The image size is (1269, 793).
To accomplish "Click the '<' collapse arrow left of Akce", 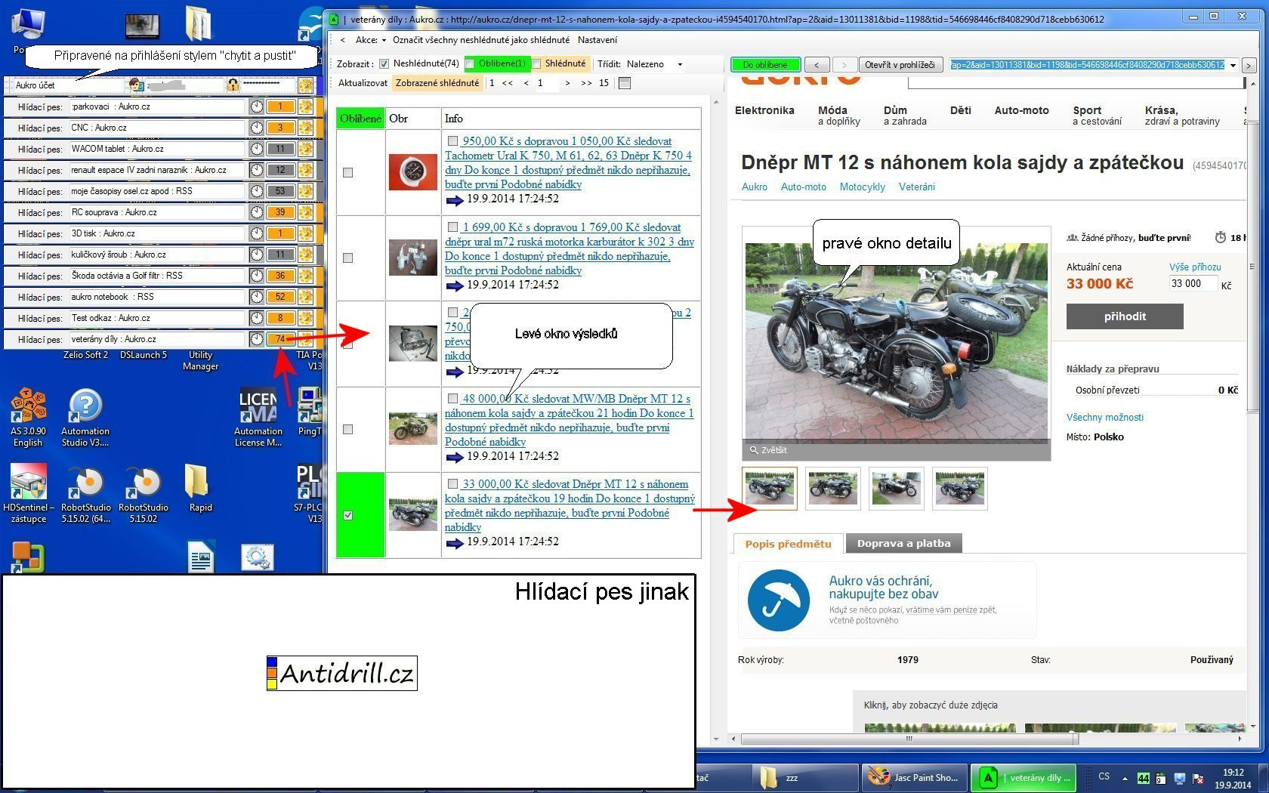I will click(343, 40).
